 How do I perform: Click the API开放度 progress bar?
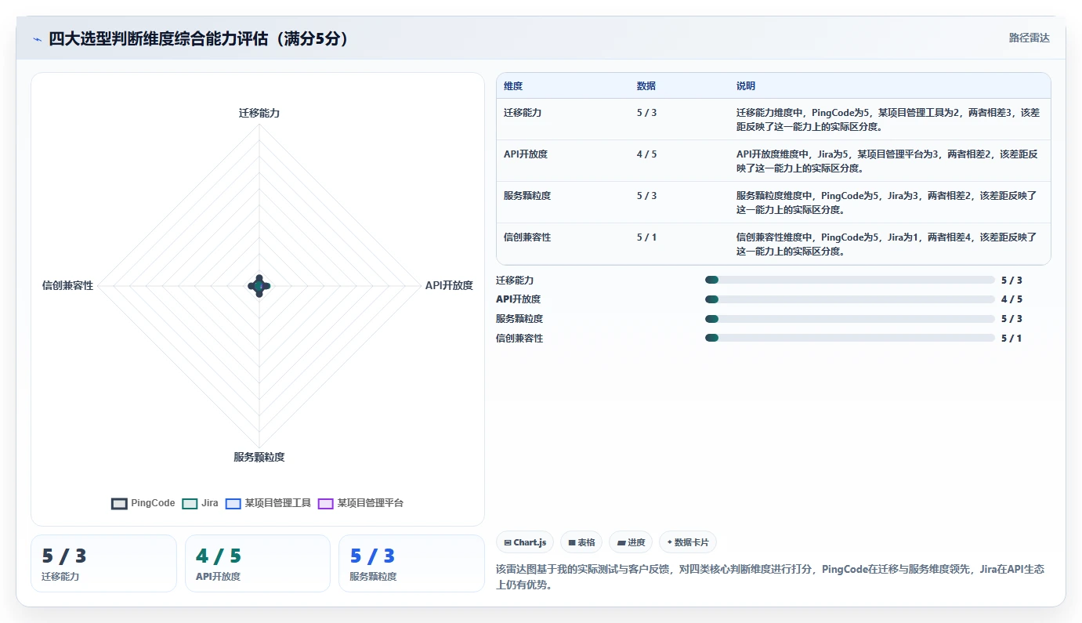coord(850,299)
